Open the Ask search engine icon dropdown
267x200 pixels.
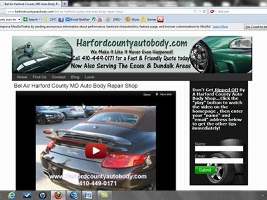click(213, 12)
